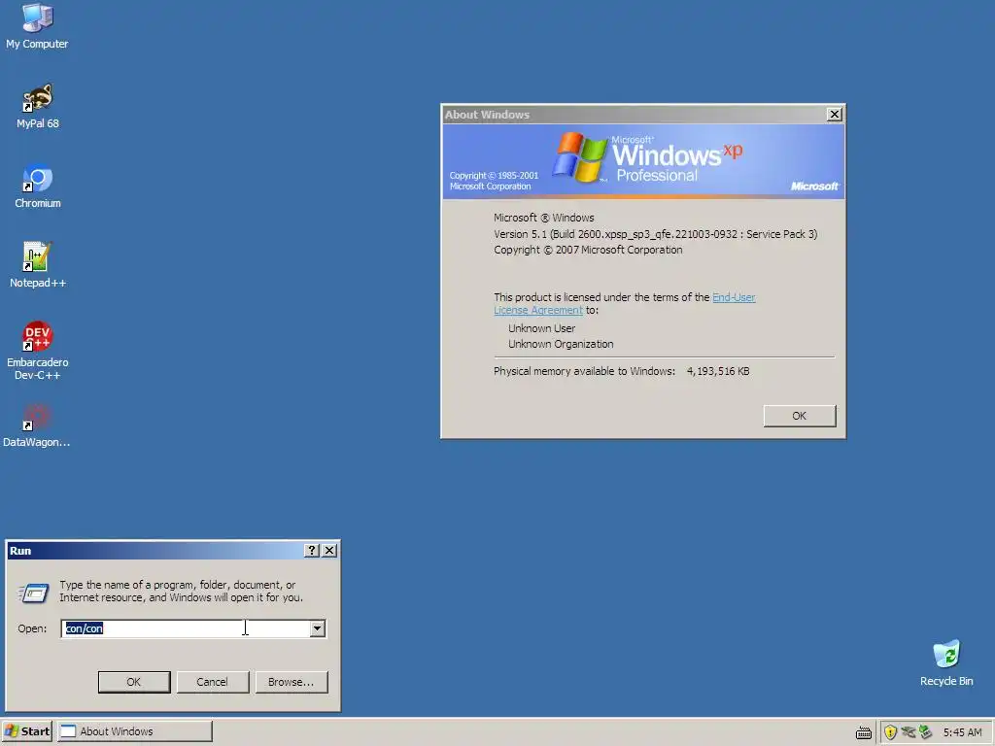Image resolution: width=995 pixels, height=746 pixels.
Task: Click the Windows XP Professional banner logo
Action: [x=647, y=158]
